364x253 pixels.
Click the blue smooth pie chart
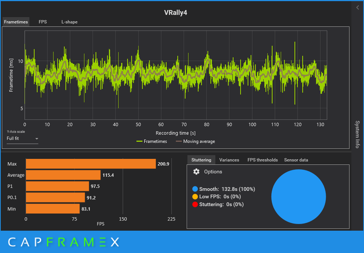(299, 196)
